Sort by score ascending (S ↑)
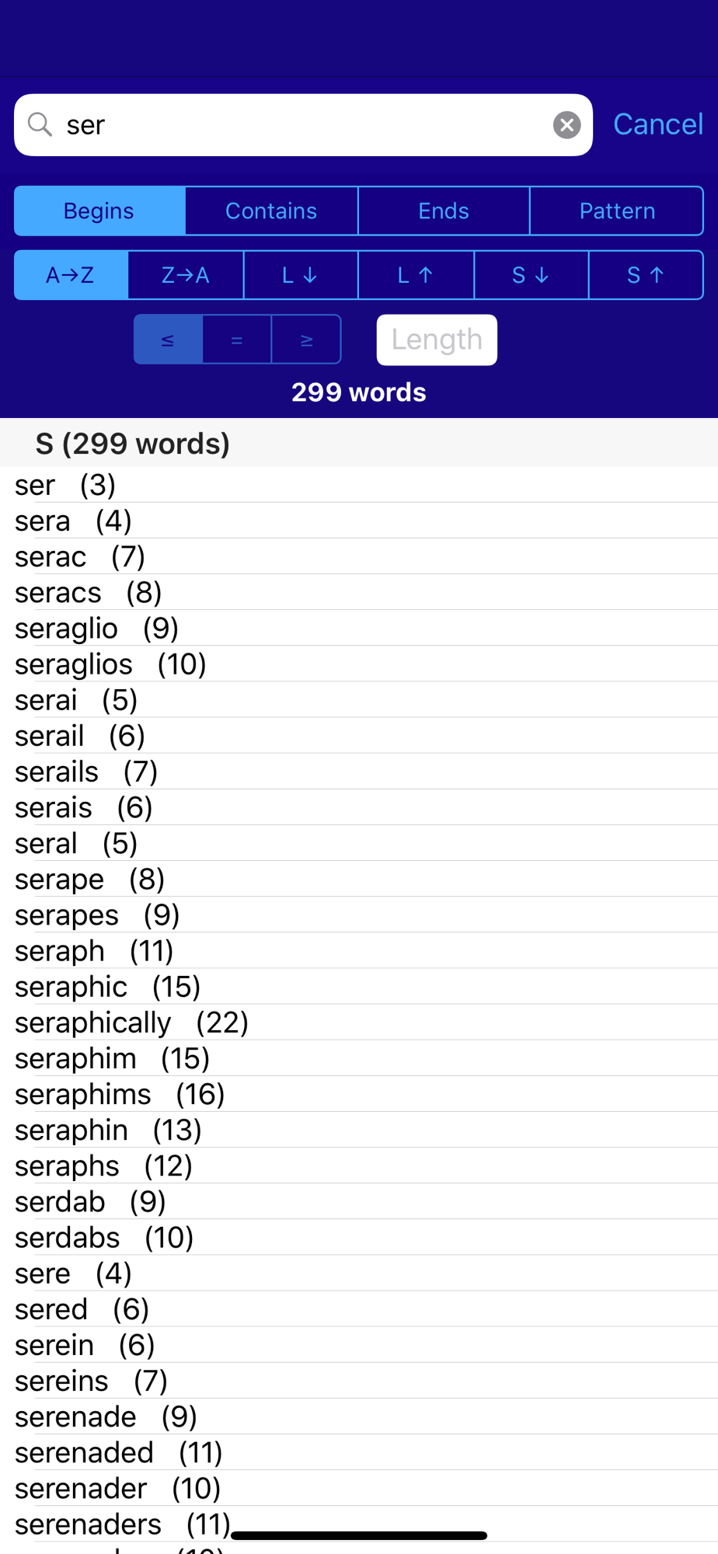The image size is (718, 1554). point(646,275)
